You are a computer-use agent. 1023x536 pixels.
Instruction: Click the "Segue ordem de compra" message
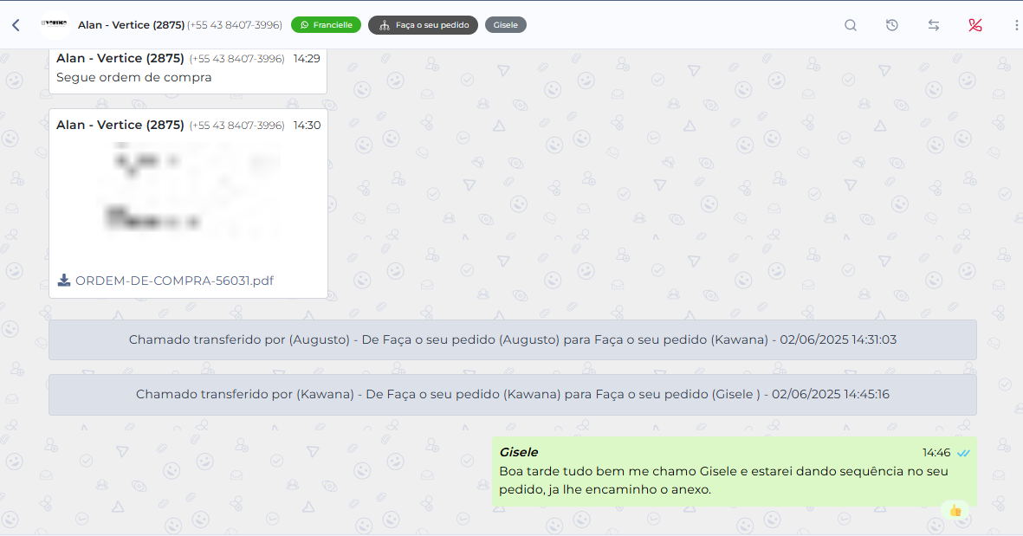(134, 77)
